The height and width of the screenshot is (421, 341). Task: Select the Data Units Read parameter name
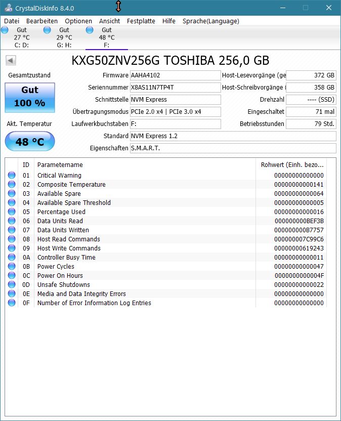pyautogui.click(x=60, y=221)
